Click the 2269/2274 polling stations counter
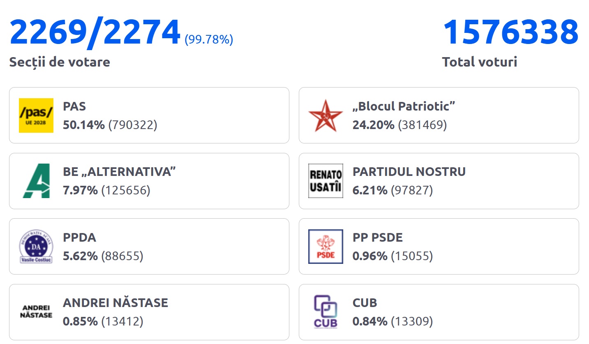The image size is (589, 344). pyautogui.click(x=95, y=32)
